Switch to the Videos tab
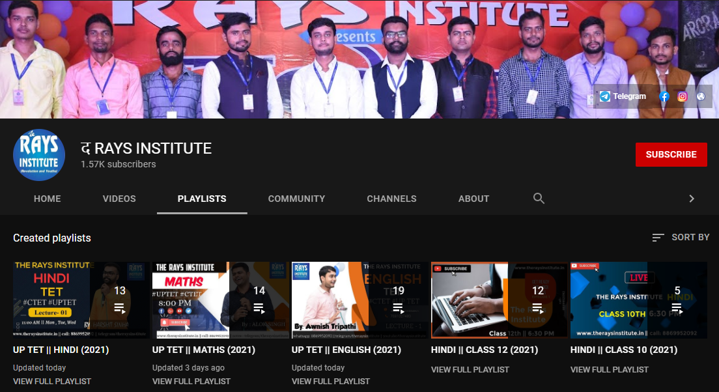719x392 pixels. click(x=119, y=199)
